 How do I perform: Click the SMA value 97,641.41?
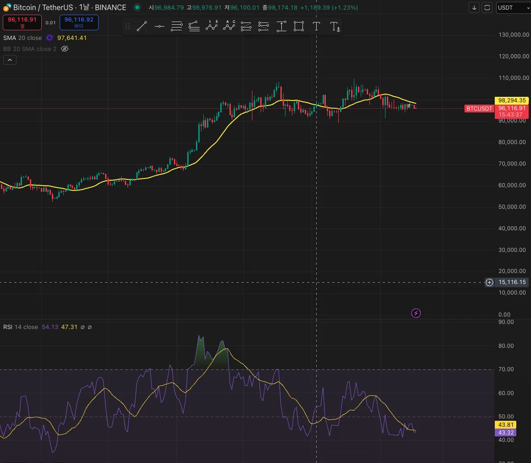72,38
